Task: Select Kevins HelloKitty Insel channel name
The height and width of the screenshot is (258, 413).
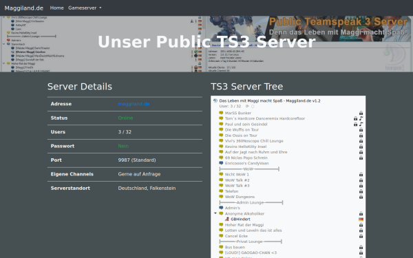Action: point(246,147)
